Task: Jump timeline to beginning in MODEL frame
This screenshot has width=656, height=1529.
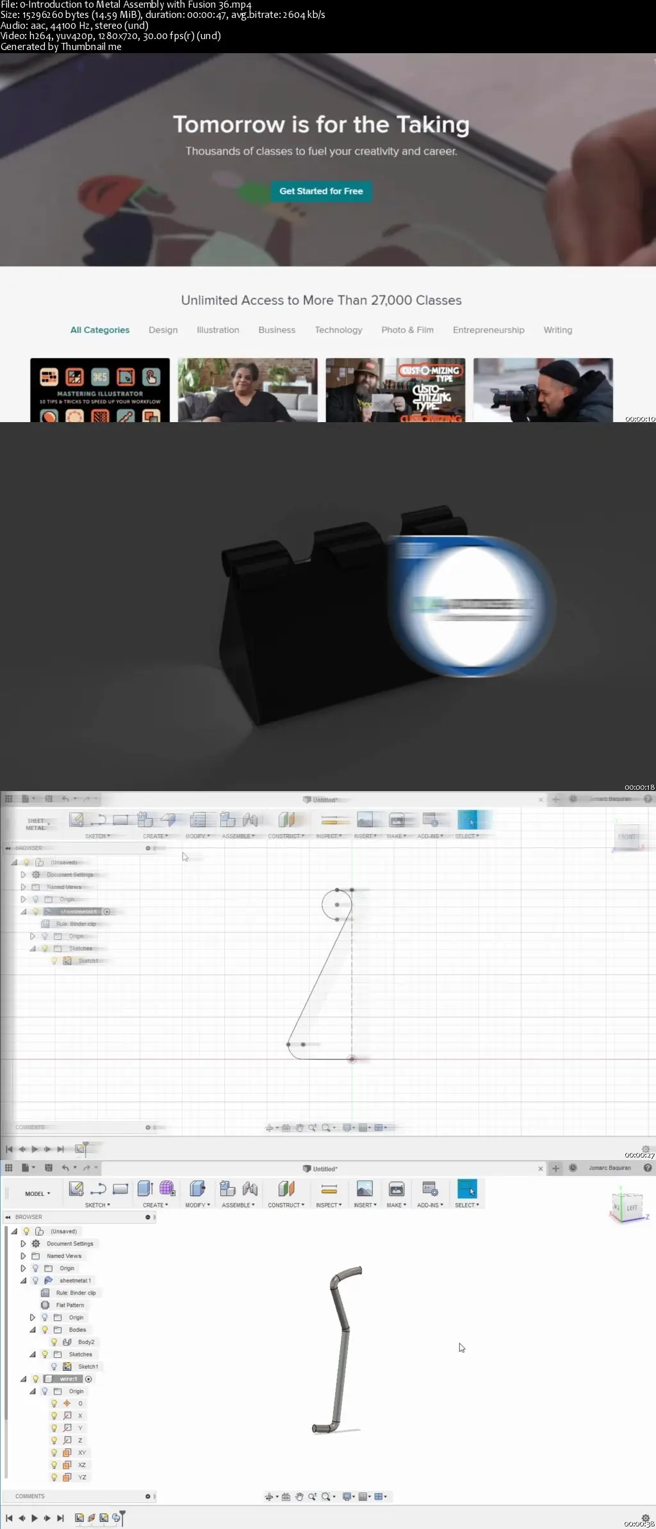Action: click(9, 1517)
